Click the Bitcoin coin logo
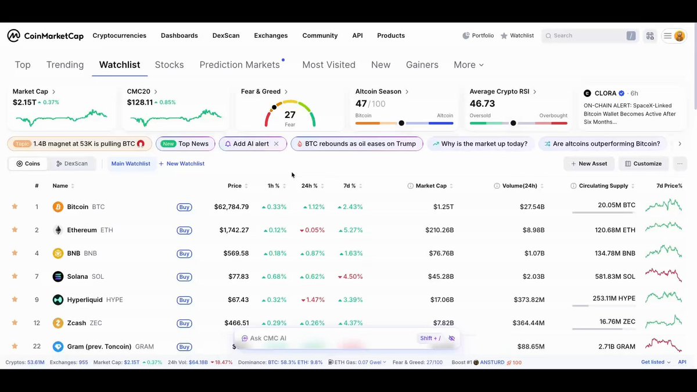 58,207
